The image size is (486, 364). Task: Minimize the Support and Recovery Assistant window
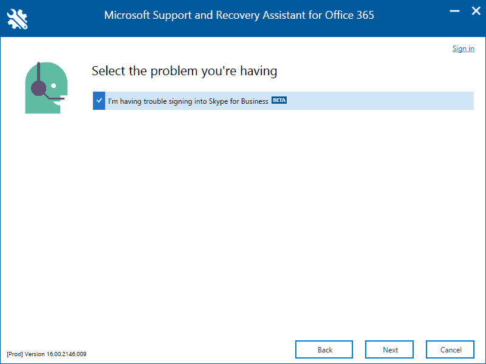pos(453,11)
